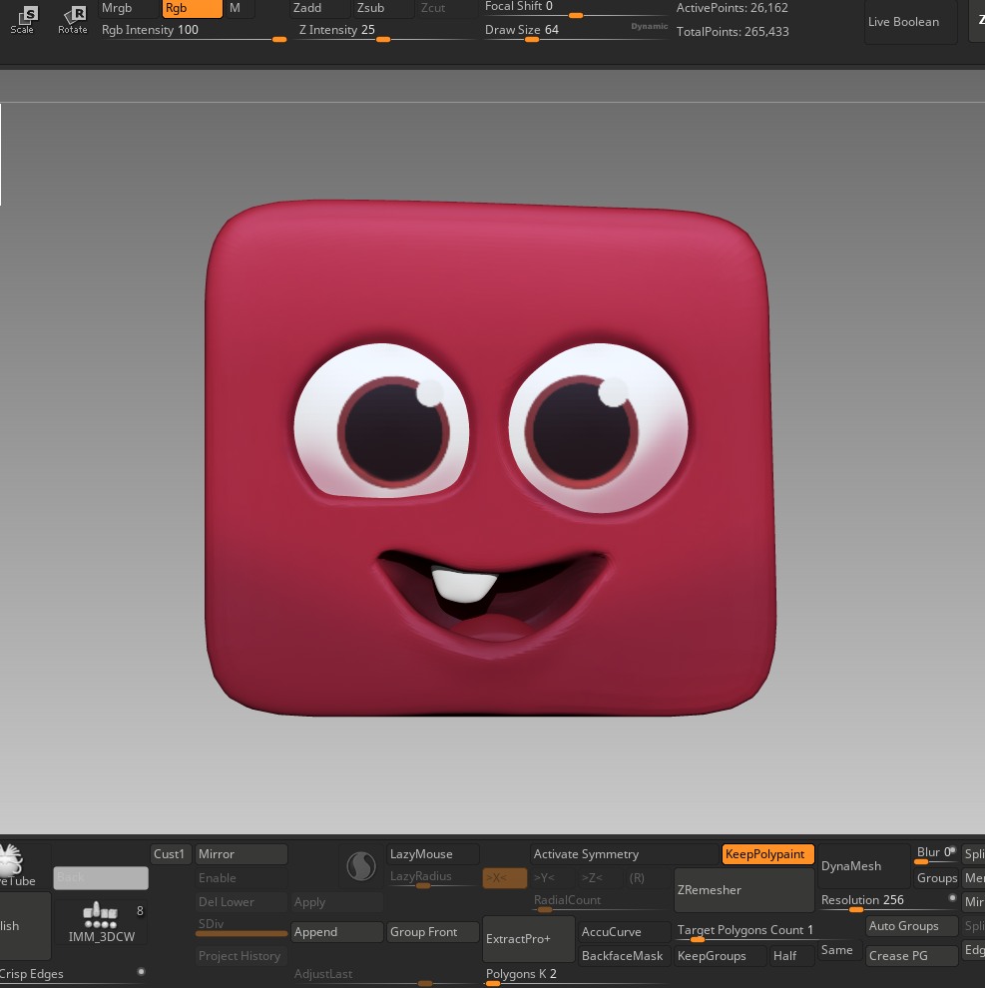Toggle Activate Symmetry

click(625, 854)
